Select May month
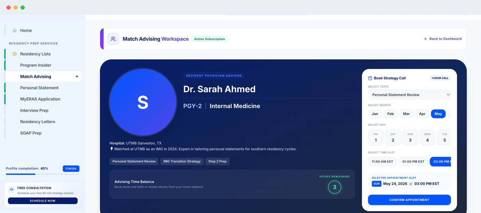Image resolution: width=481 pixels, height=213 pixels. point(438,114)
